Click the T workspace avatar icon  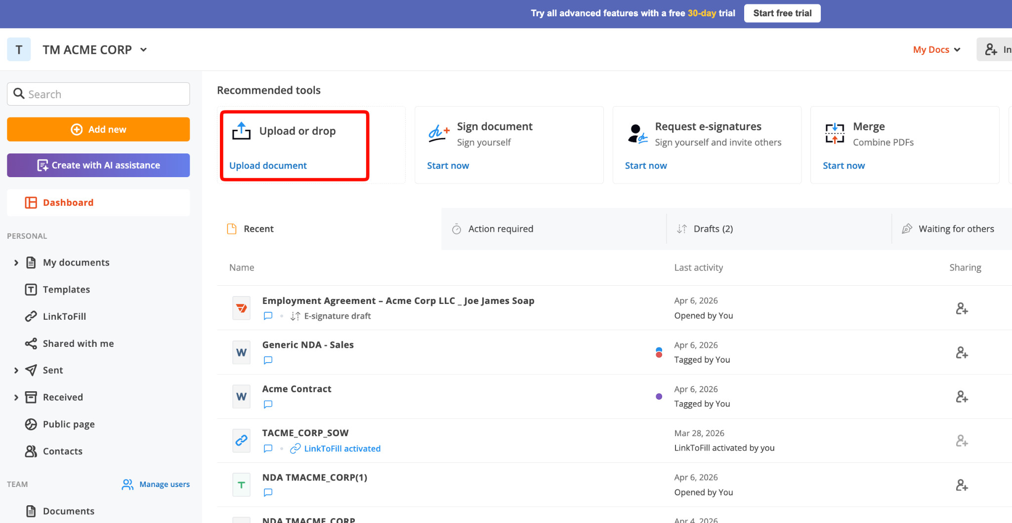coord(19,49)
